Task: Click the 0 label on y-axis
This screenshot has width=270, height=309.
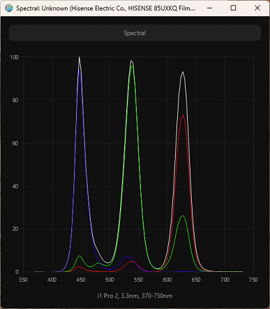Action: tap(17, 272)
